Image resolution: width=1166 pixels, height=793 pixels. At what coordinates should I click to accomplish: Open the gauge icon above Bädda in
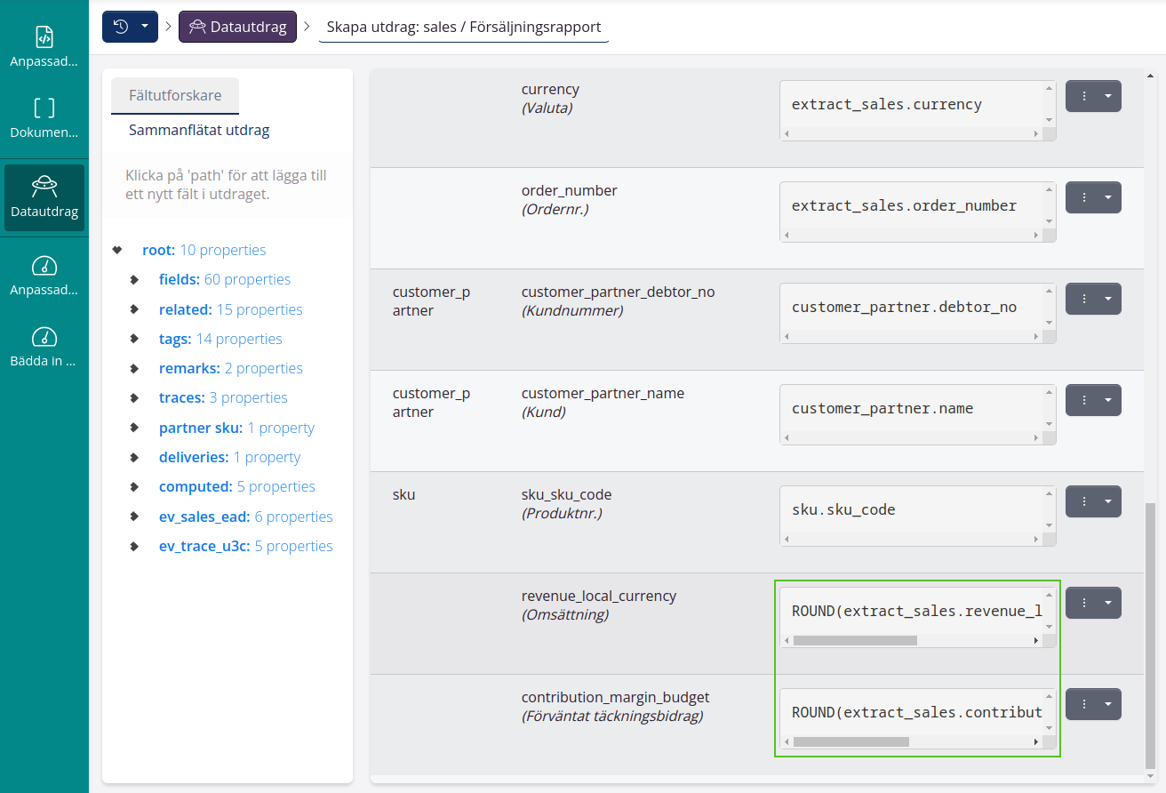(44, 337)
